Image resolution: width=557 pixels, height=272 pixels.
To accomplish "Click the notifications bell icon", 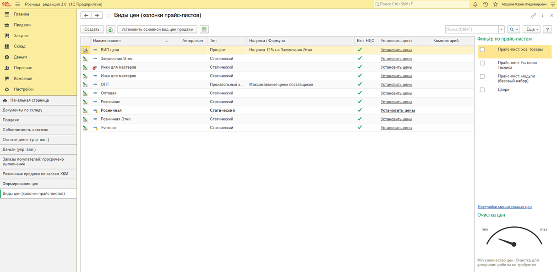I will coord(475,4).
